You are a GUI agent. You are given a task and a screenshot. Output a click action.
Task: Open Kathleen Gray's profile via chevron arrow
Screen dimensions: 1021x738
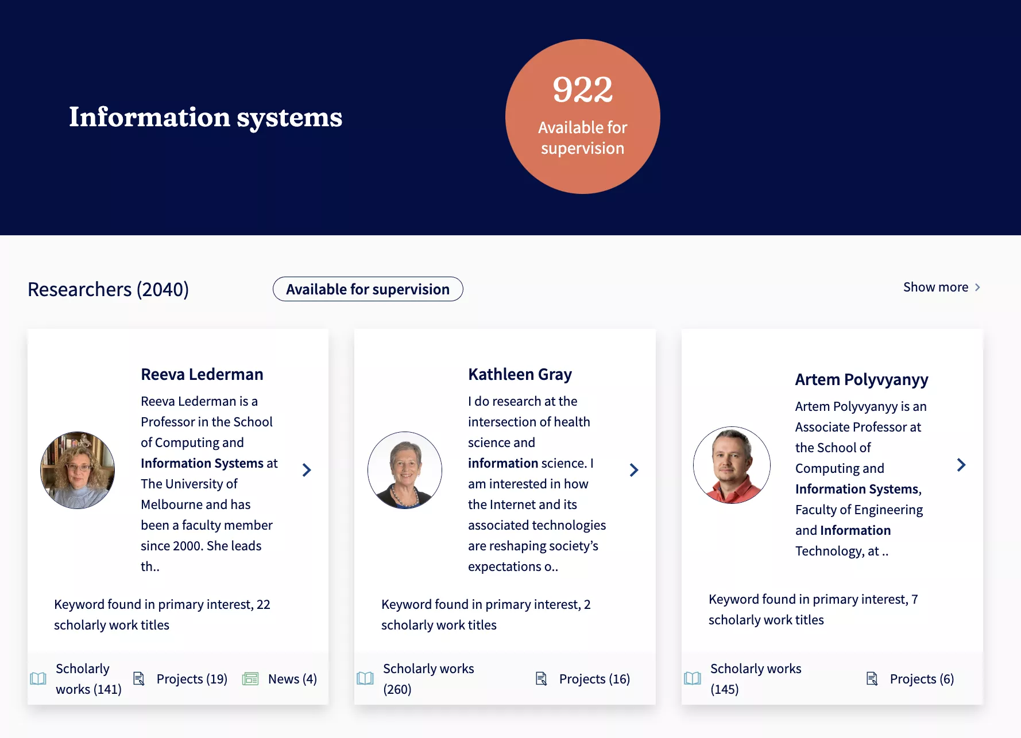(x=634, y=470)
